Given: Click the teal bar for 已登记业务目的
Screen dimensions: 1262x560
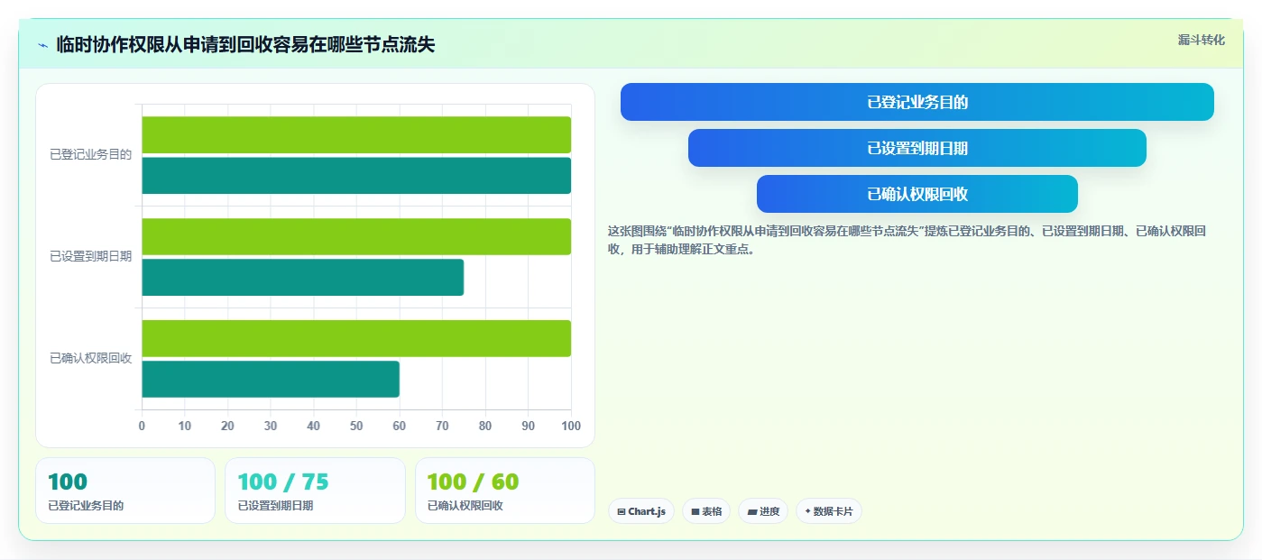Looking at the screenshot, I should click(356, 175).
